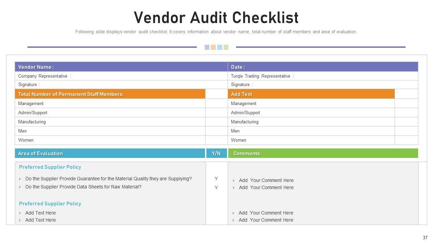Viewport: 433px width, 244px height.
Task: Click the Y answer for material quality guarantee
Action: pyautogui.click(x=216, y=179)
